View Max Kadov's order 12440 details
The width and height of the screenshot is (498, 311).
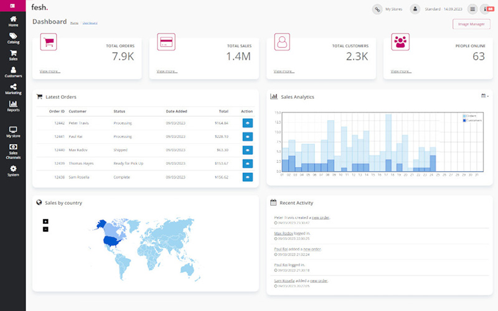tap(247, 150)
